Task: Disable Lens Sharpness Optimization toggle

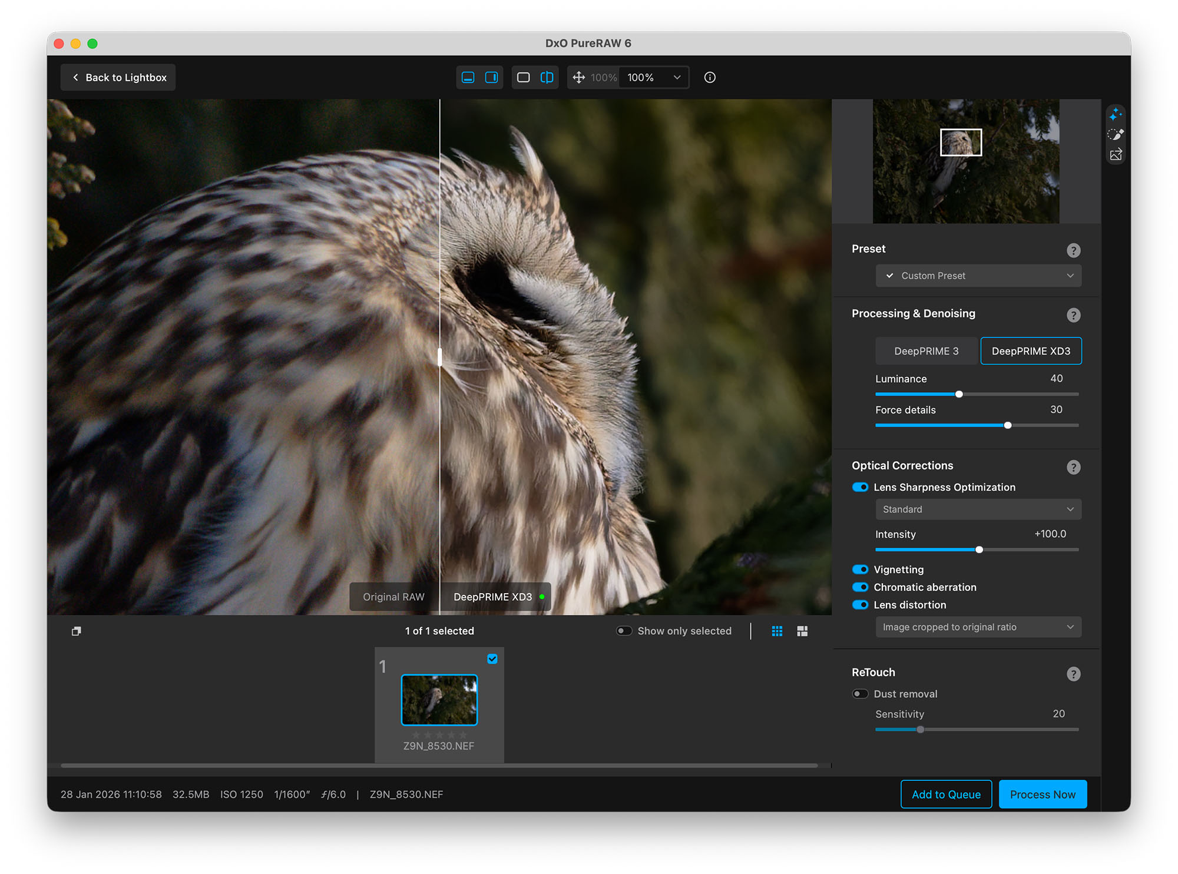Action: (x=860, y=487)
